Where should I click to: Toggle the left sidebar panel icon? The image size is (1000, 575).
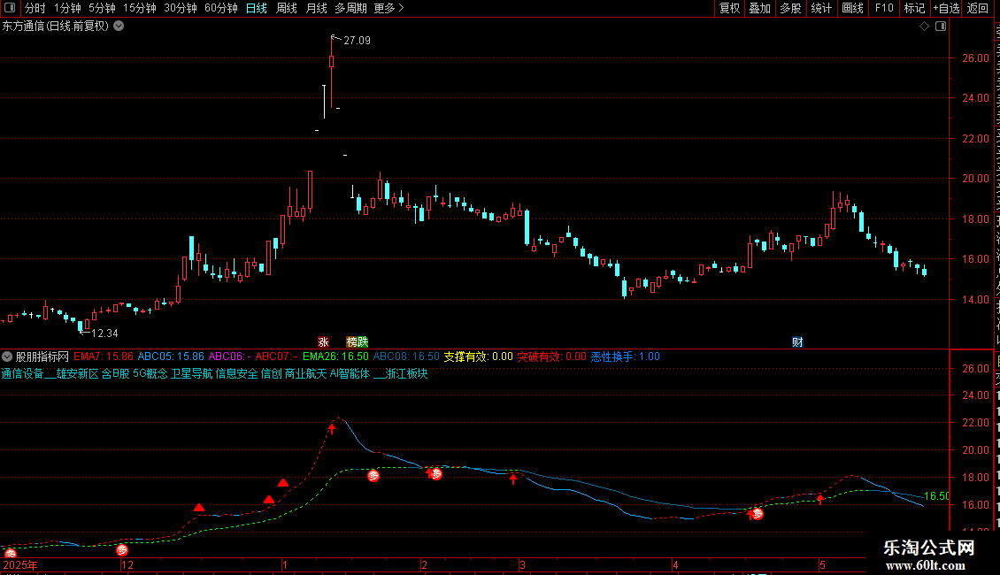point(10,8)
